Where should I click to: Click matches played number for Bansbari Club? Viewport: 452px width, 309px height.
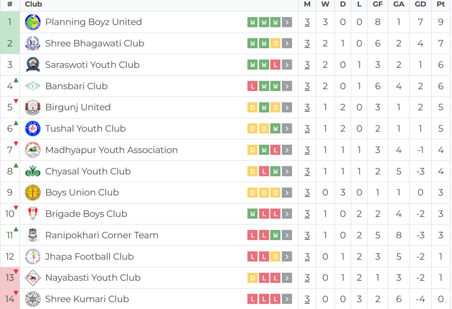click(x=307, y=86)
